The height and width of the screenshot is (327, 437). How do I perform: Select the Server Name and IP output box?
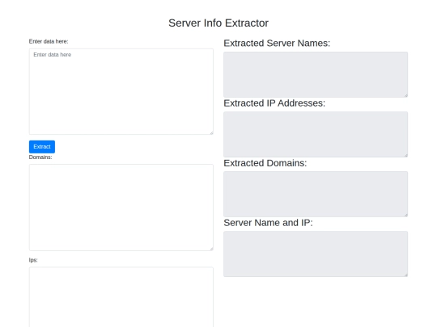pos(316,254)
